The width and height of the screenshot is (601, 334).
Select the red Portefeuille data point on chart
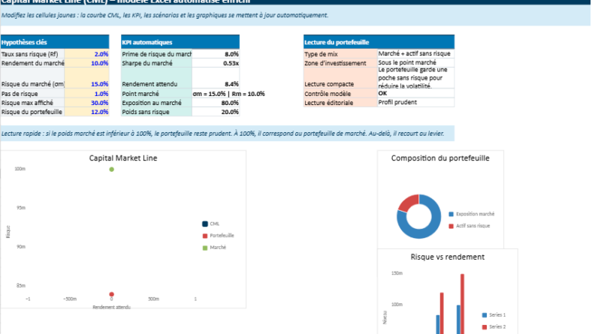click(112, 295)
